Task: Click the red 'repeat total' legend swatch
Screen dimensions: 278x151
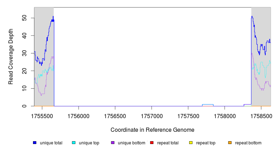Action: pyautogui.click(x=152, y=143)
